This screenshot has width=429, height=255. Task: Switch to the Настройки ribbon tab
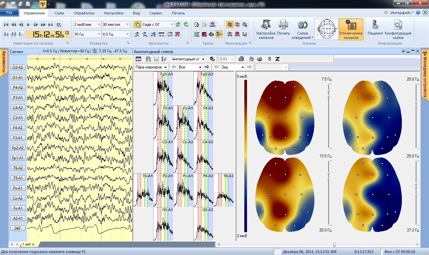(114, 13)
